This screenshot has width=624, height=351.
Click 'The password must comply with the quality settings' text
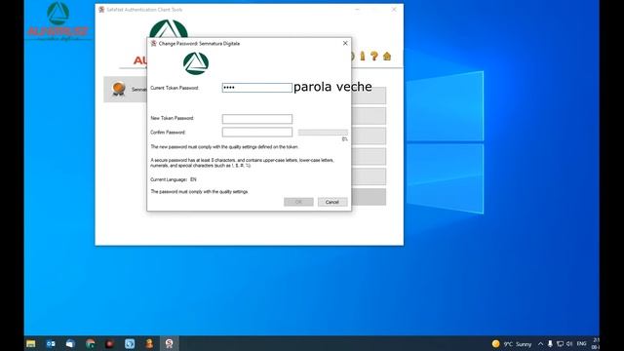point(199,191)
